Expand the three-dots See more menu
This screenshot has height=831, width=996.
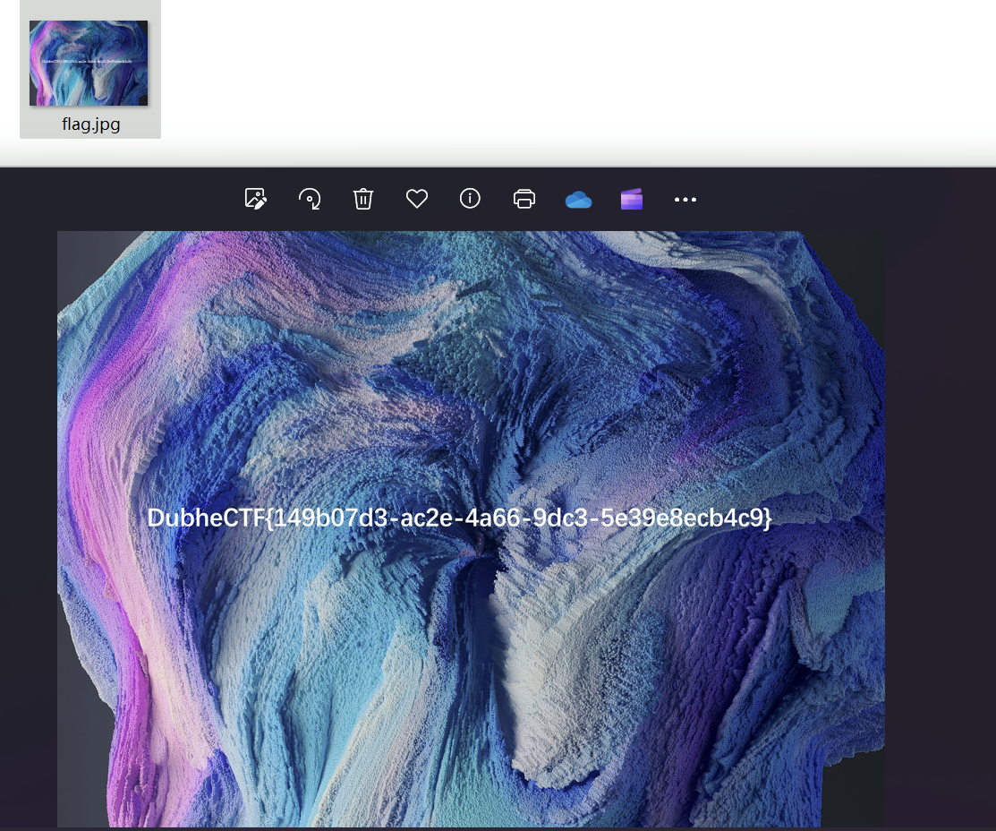[685, 200]
